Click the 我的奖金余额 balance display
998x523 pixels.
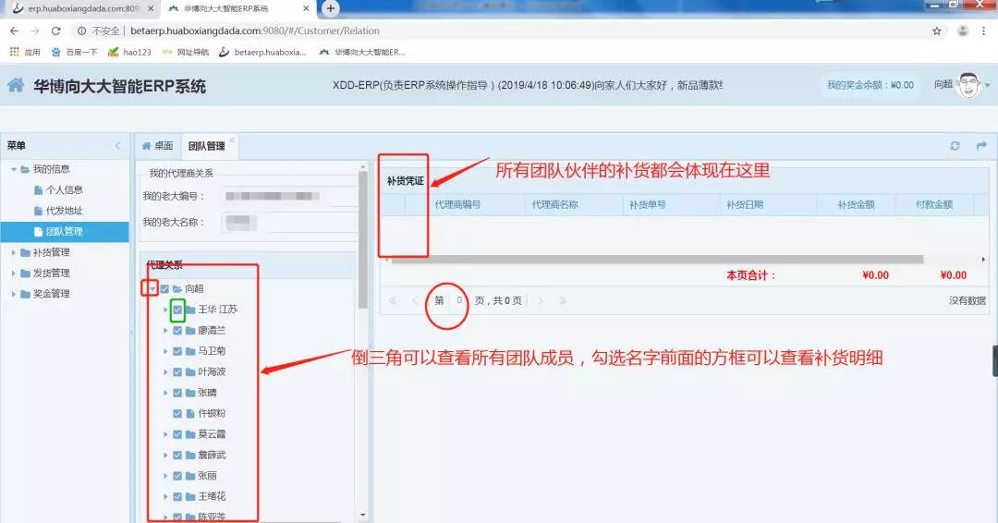pyautogui.click(x=870, y=85)
